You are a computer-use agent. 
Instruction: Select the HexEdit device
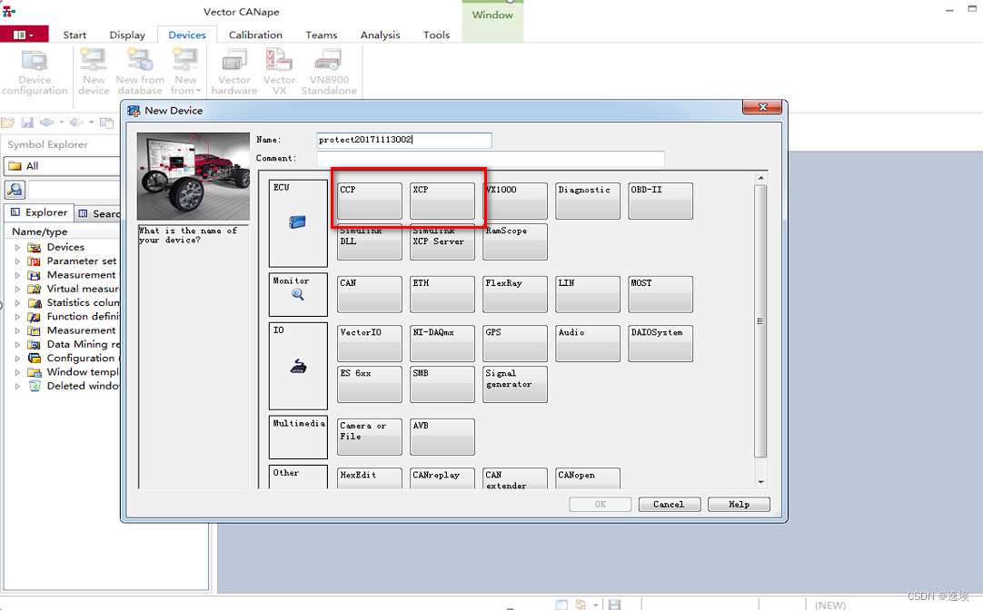(x=369, y=477)
